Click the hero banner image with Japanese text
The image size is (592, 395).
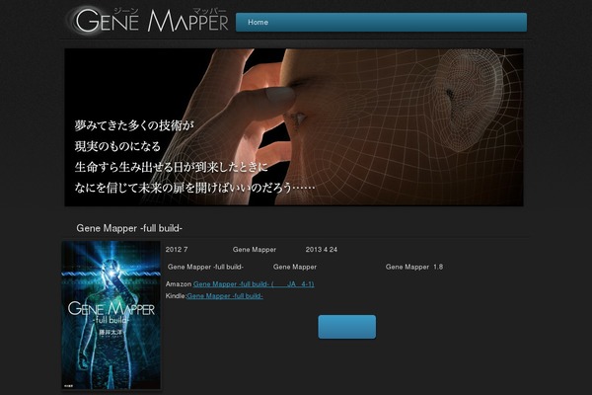[x=294, y=127]
